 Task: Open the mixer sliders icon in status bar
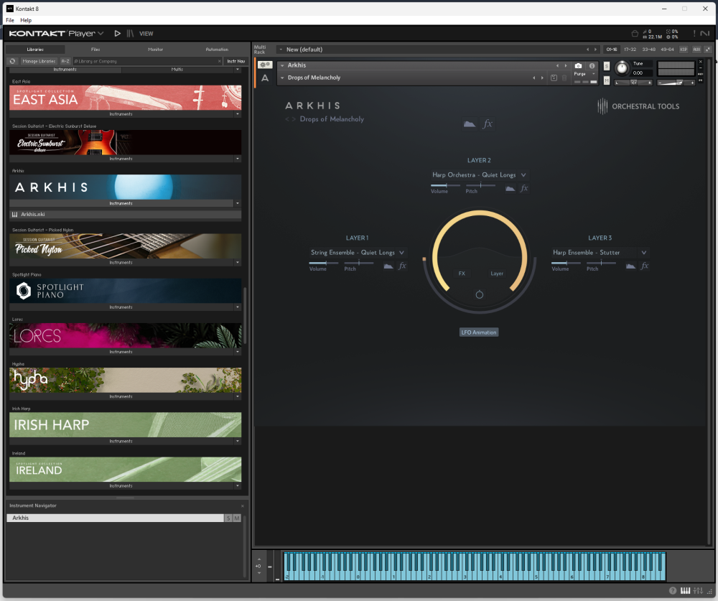(698, 591)
